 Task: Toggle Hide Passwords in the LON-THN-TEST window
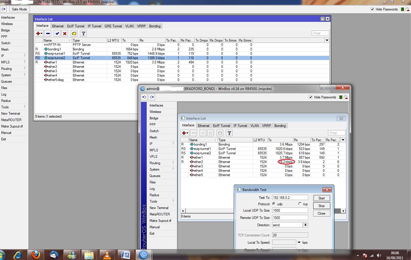click(x=372, y=9)
